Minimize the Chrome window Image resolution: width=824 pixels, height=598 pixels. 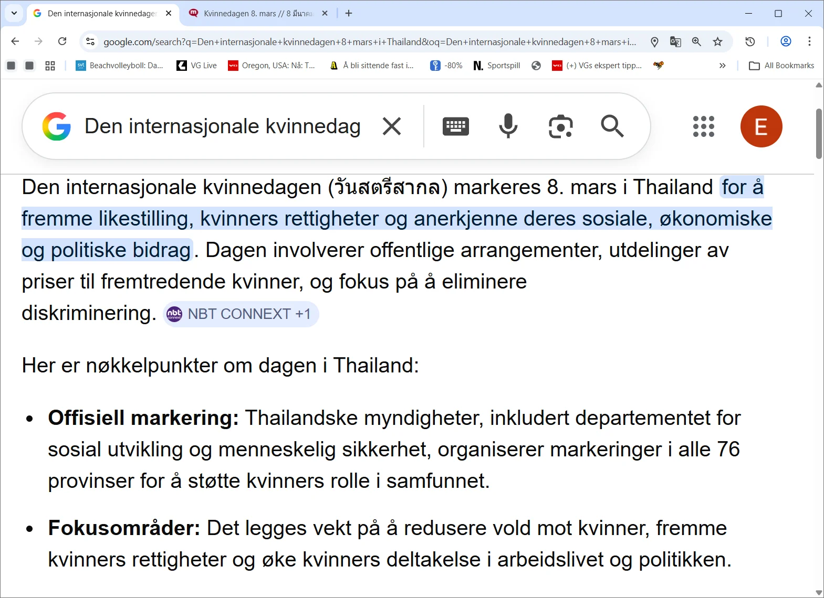[x=748, y=14]
